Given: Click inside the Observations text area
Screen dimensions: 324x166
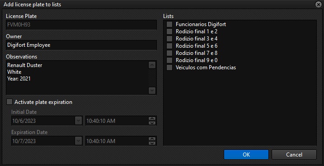Looking at the screenshot, I should click(x=77, y=77).
